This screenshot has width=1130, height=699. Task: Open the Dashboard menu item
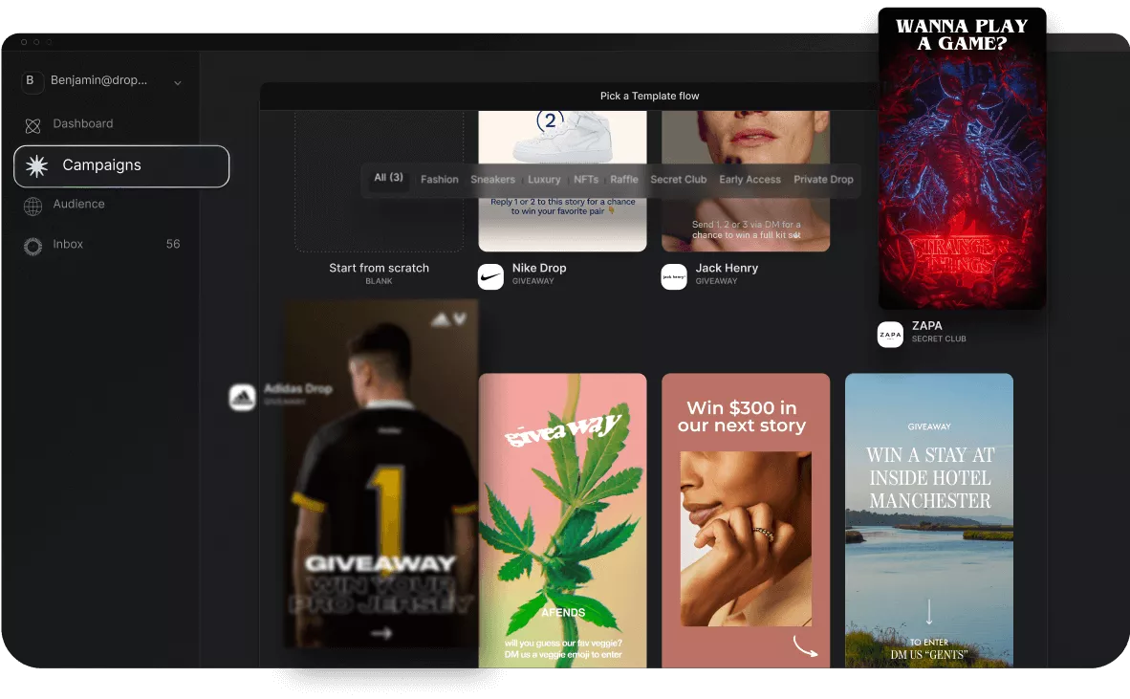tap(83, 124)
